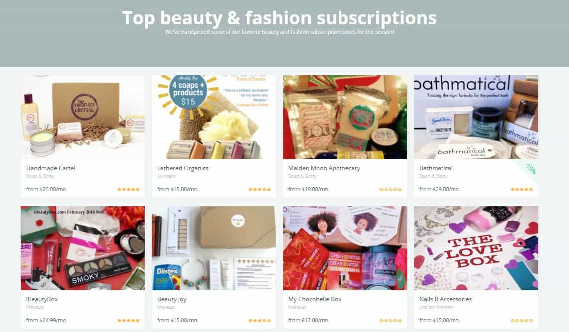Viewport: 569px width, 332px height.
Task: Click the -15% discount ribbon on Bathmatical
Action: pos(530,169)
